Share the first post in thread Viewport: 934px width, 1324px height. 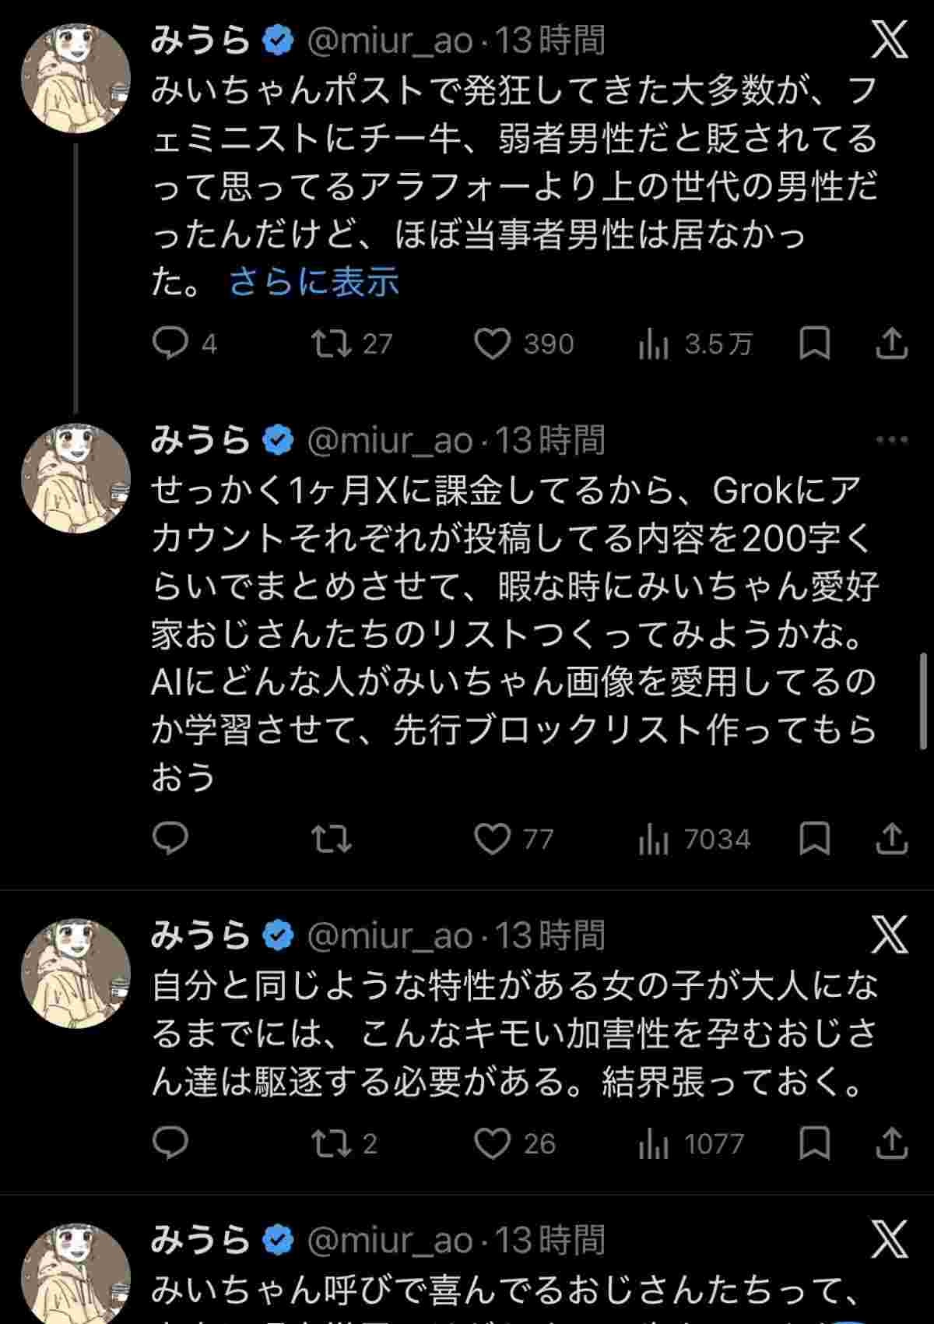892,343
